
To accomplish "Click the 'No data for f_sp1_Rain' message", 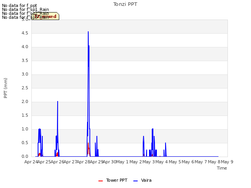I will tap(25, 9).
